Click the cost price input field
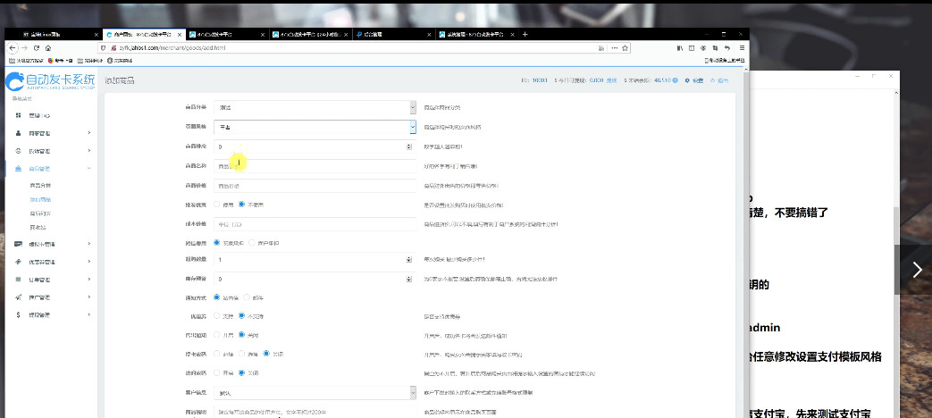 click(315, 224)
